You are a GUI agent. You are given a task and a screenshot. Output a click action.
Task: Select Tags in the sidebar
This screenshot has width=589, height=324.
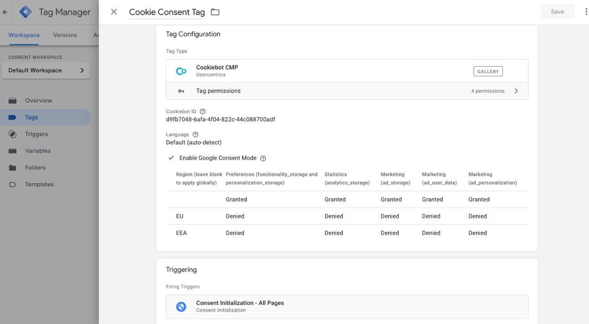tap(45, 117)
